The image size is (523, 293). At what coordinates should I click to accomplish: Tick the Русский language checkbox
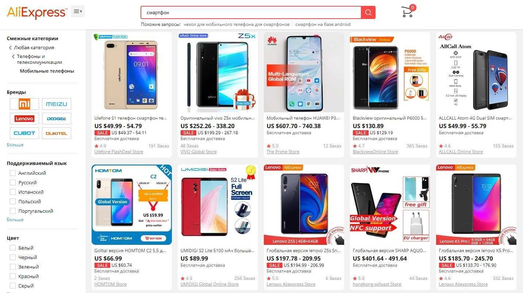click(13, 182)
